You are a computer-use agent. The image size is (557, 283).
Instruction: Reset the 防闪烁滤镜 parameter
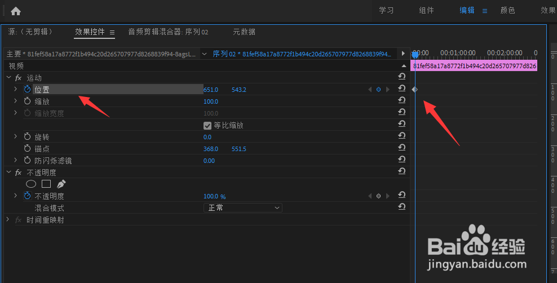(x=402, y=159)
